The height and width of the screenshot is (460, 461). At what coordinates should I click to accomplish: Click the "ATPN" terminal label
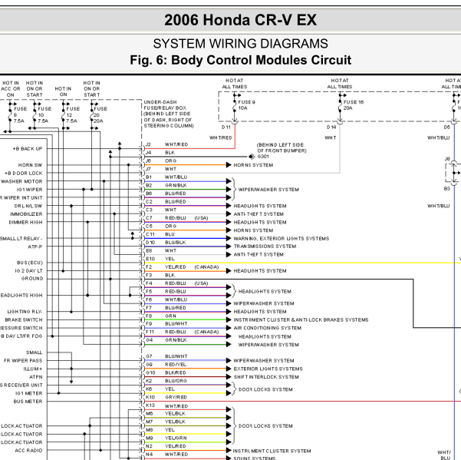(x=36, y=377)
